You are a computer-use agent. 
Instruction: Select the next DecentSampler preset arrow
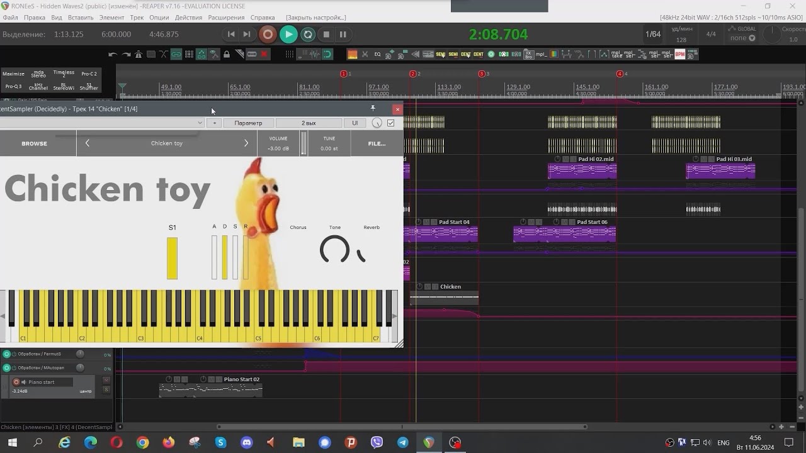246,143
